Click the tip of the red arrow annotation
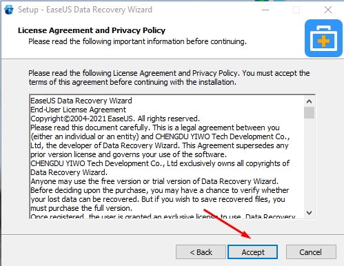 point(250,238)
